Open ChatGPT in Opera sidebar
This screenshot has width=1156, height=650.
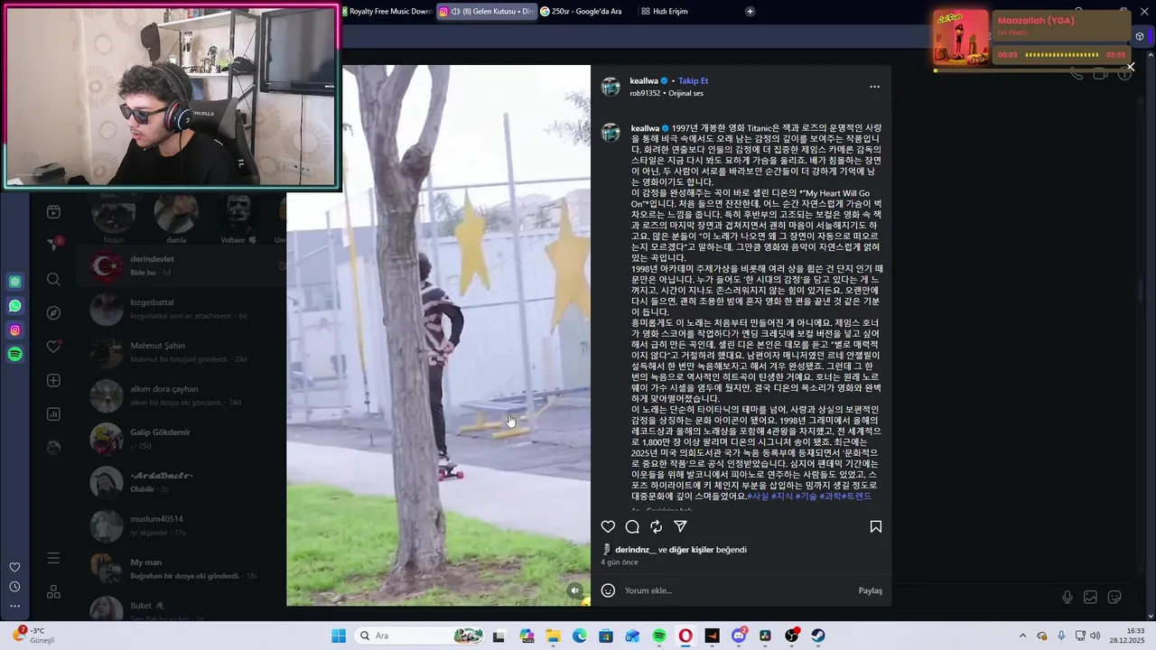pos(15,282)
